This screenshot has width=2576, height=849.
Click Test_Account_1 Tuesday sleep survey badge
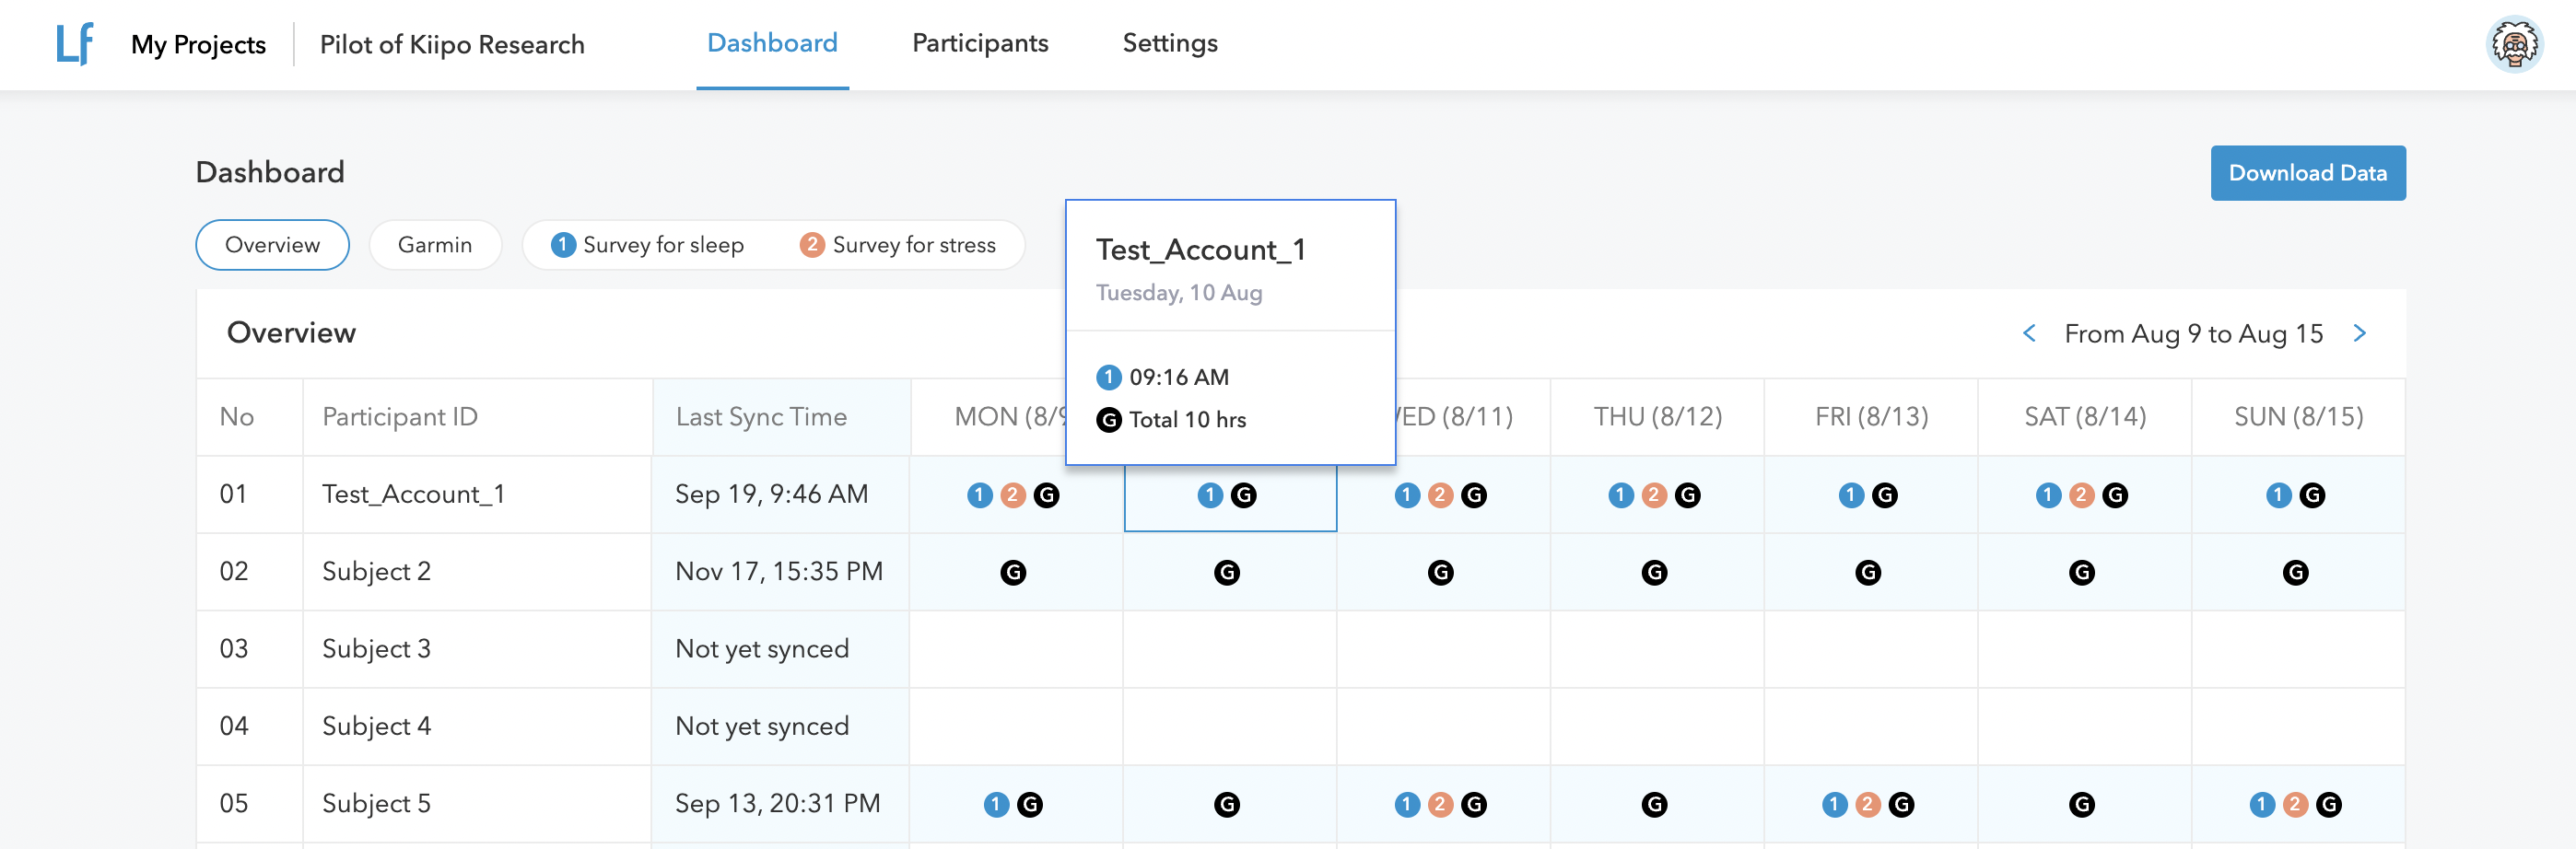pyautogui.click(x=1210, y=495)
